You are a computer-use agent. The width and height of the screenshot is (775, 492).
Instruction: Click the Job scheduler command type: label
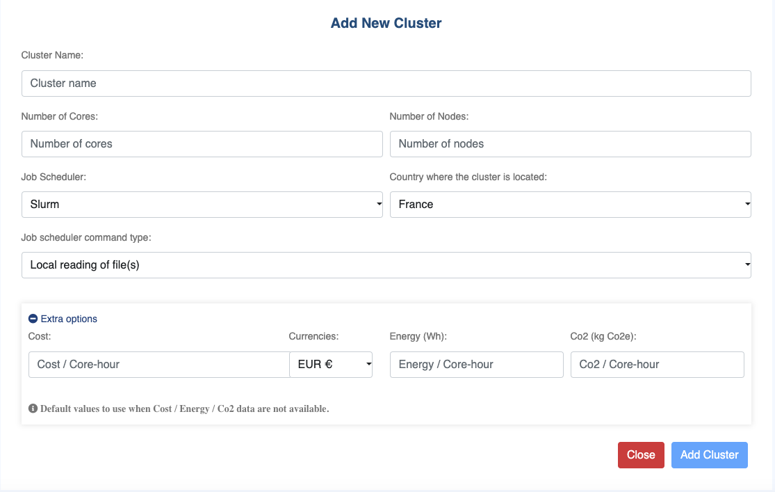(x=86, y=237)
